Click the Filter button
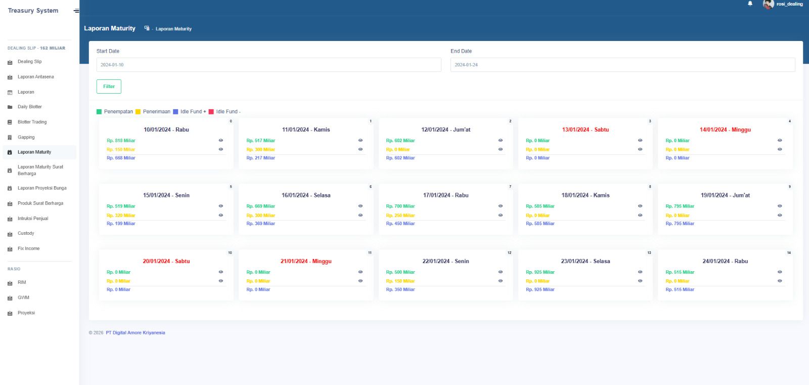 coord(109,87)
